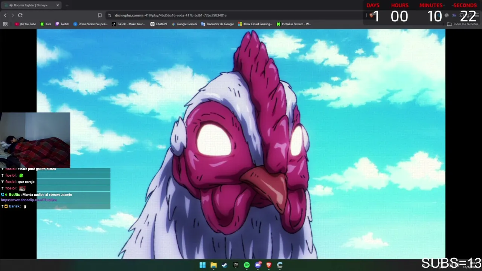Open the Xbox Cloud Gaming bookmark
Screen dimensions: 482x271
[255, 24]
